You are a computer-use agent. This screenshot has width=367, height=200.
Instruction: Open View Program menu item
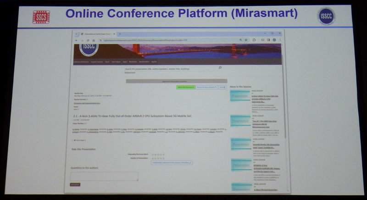point(116,62)
